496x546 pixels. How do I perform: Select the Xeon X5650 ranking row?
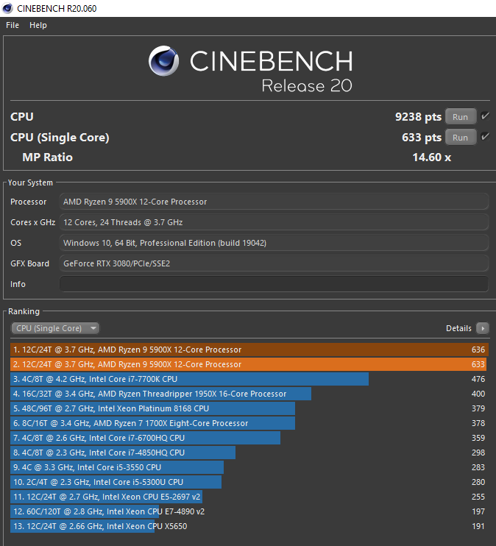point(249,526)
